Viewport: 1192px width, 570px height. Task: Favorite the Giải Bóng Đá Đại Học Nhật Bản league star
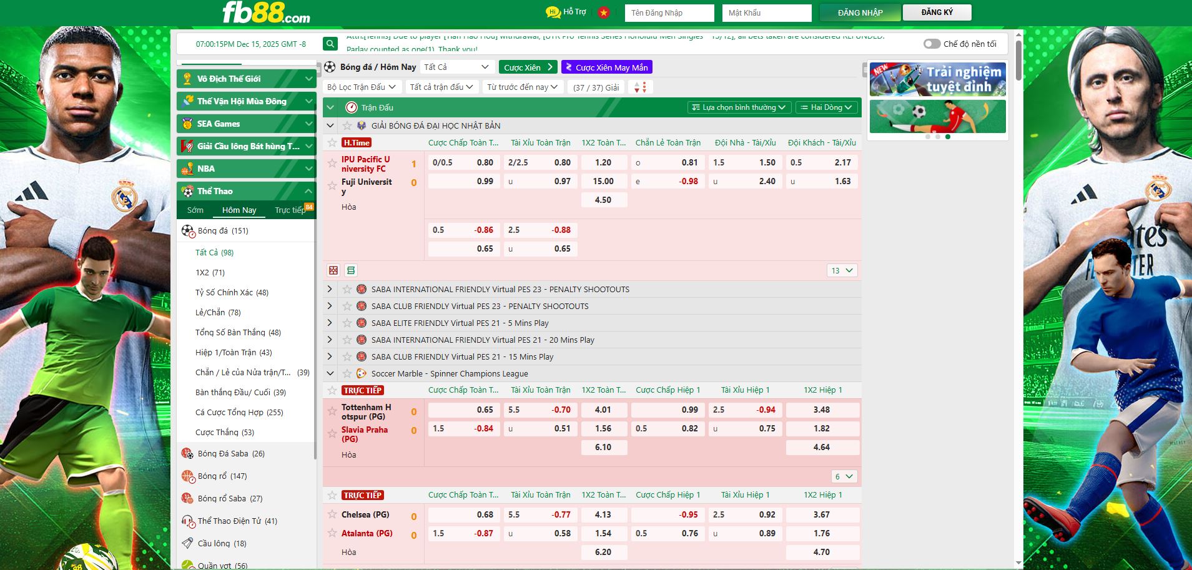[x=347, y=125]
